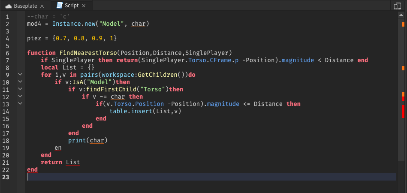
Task: Open the device emulator icon at top right
Action: point(397,6)
